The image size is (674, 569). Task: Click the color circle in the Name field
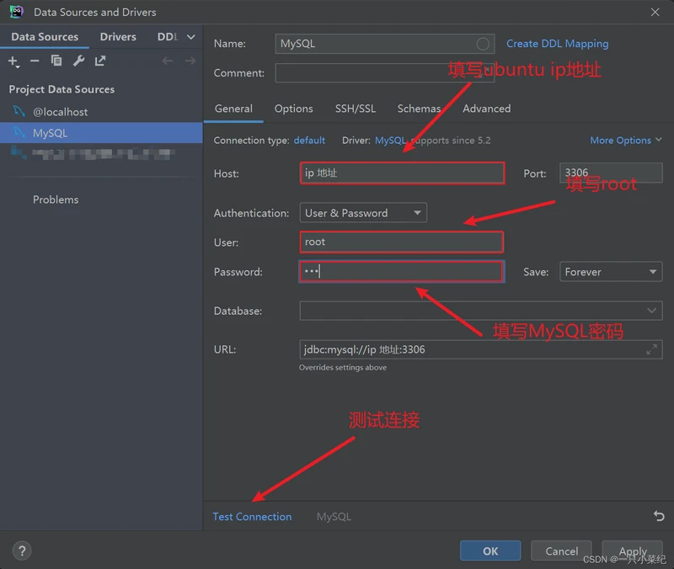pyautogui.click(x=483, y=44)
